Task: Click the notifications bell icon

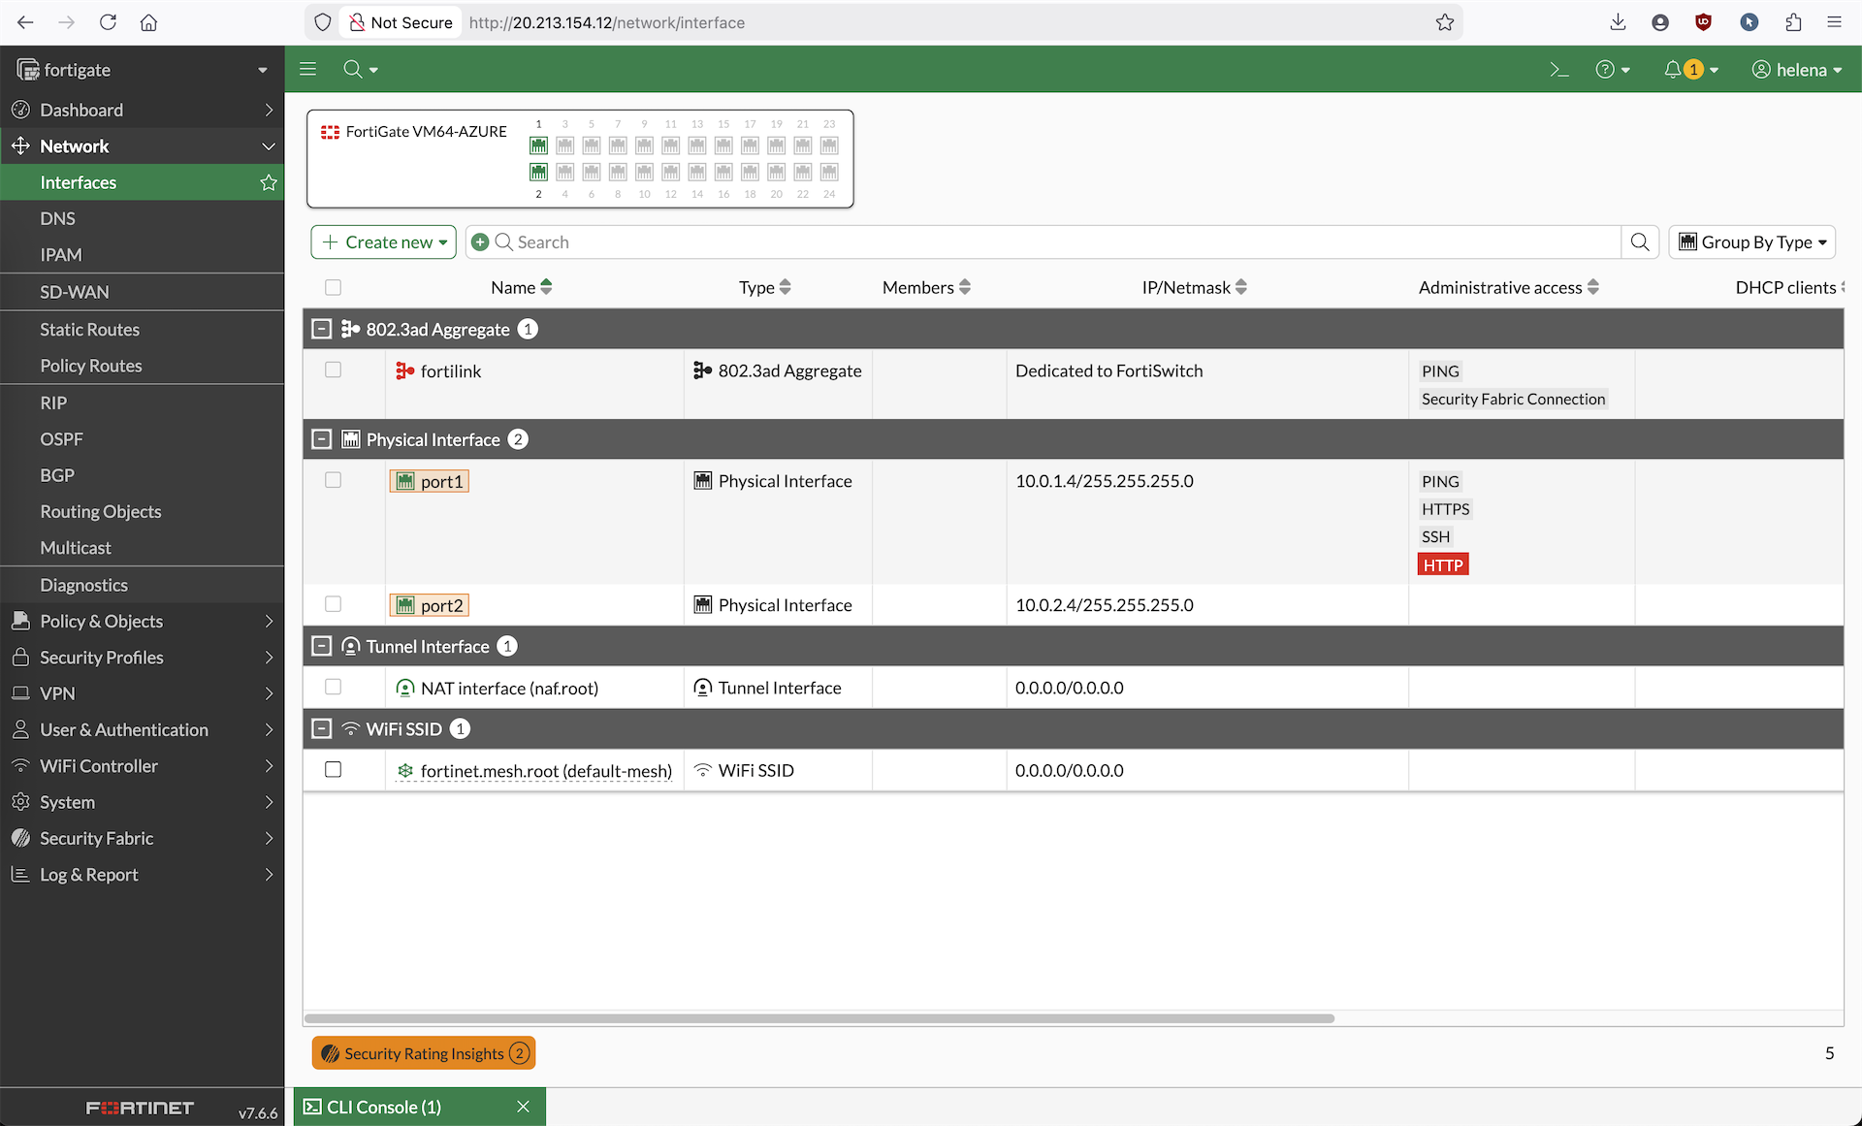Action: pyautogui.click(x=1673, y=70)
